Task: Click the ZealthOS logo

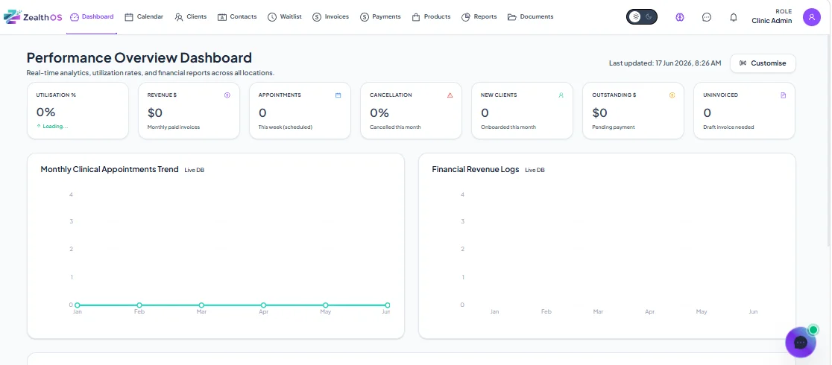Action: click(x=33, y=17)
